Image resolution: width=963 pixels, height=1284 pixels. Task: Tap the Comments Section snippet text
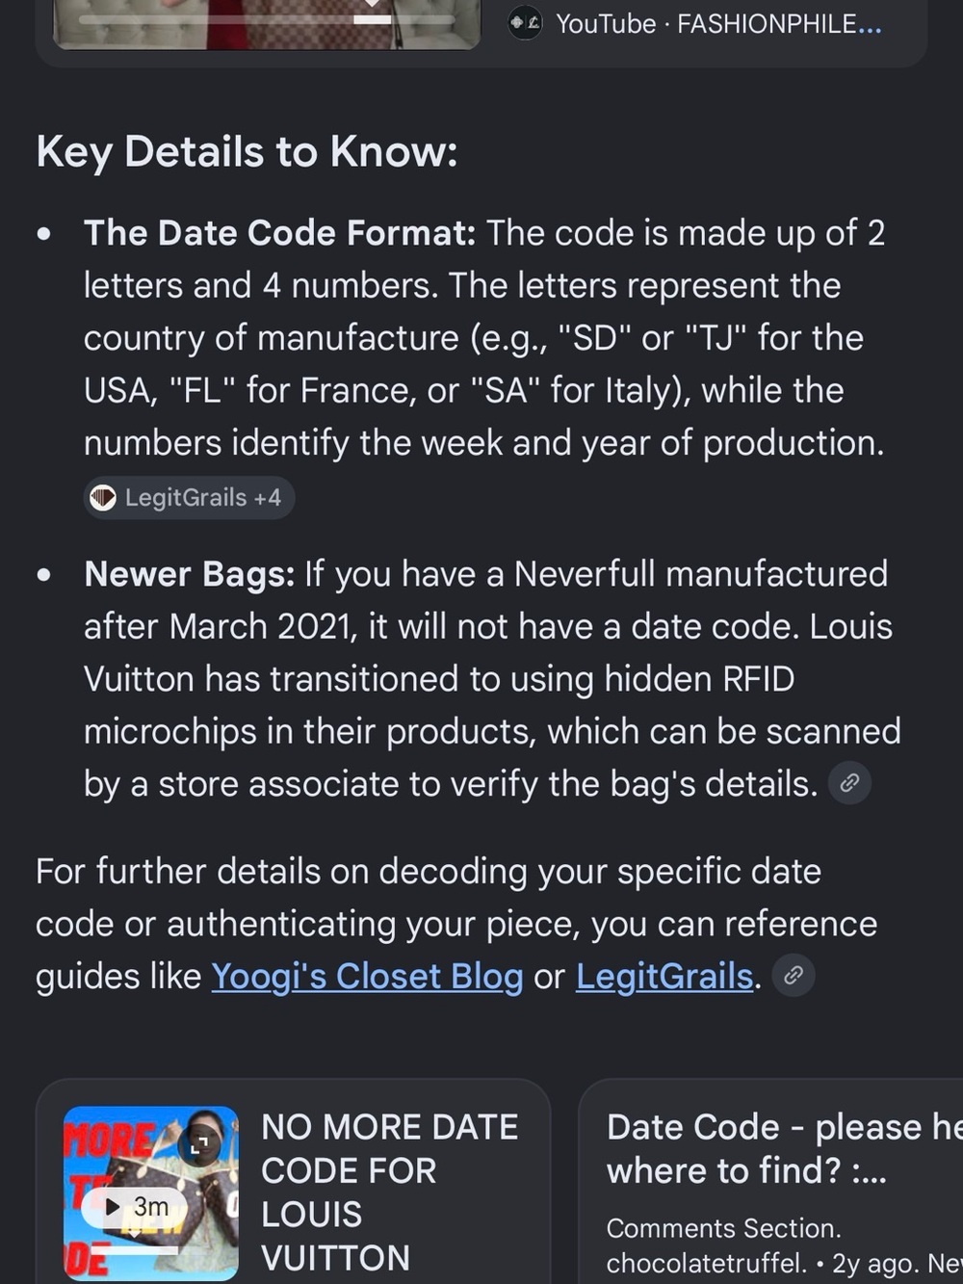(x=723, y=1228)
